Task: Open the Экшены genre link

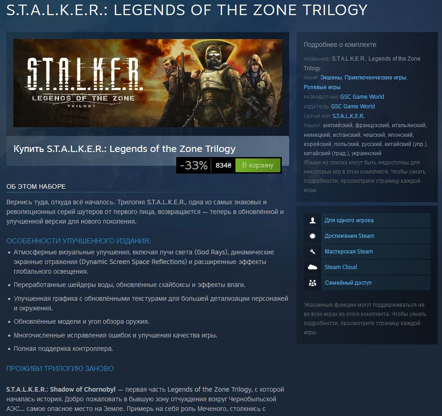Action: [x=331, y=78]
